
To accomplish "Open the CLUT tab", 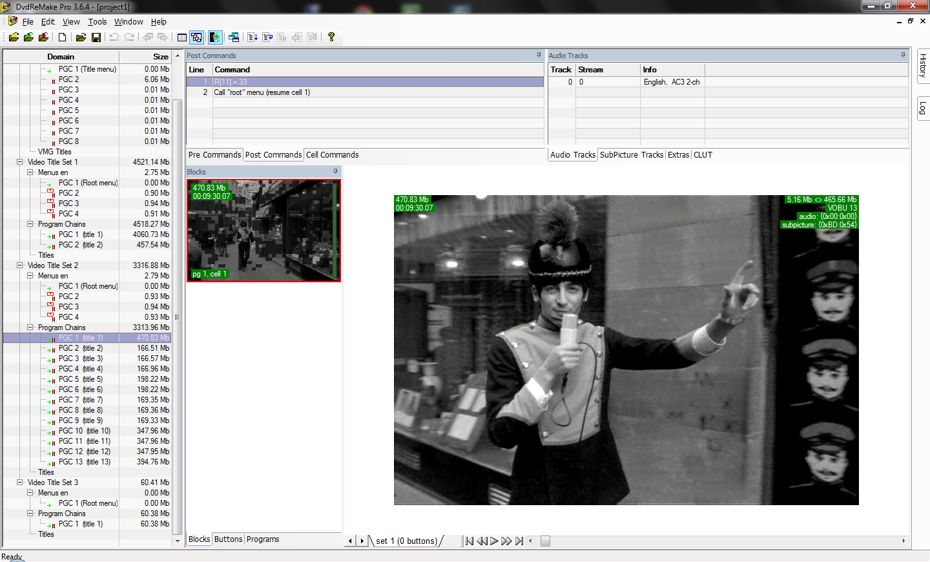I will [x=703, y=155].
